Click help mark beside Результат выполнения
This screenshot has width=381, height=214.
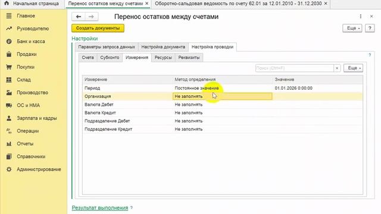tap(132, 207)
